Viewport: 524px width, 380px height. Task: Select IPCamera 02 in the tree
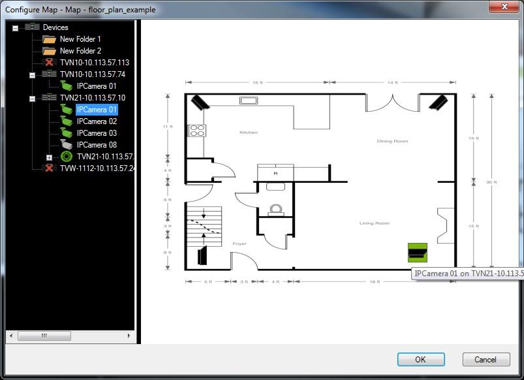(97, 121)
